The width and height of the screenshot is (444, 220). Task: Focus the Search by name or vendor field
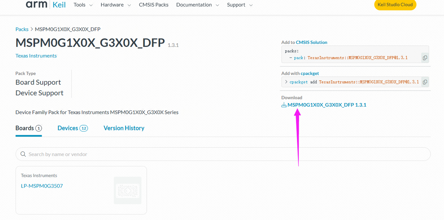point(223,154)
